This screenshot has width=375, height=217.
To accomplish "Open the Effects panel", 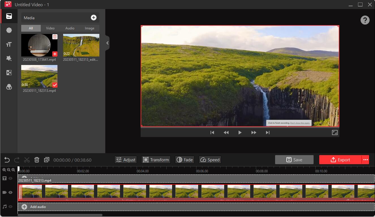I will (9, 58).
